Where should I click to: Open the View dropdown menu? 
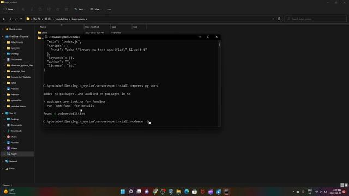[x=96, y=9]
